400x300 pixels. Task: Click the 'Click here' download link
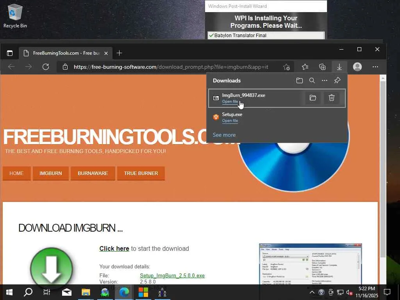pyautogui.click(x=114, y=248)
